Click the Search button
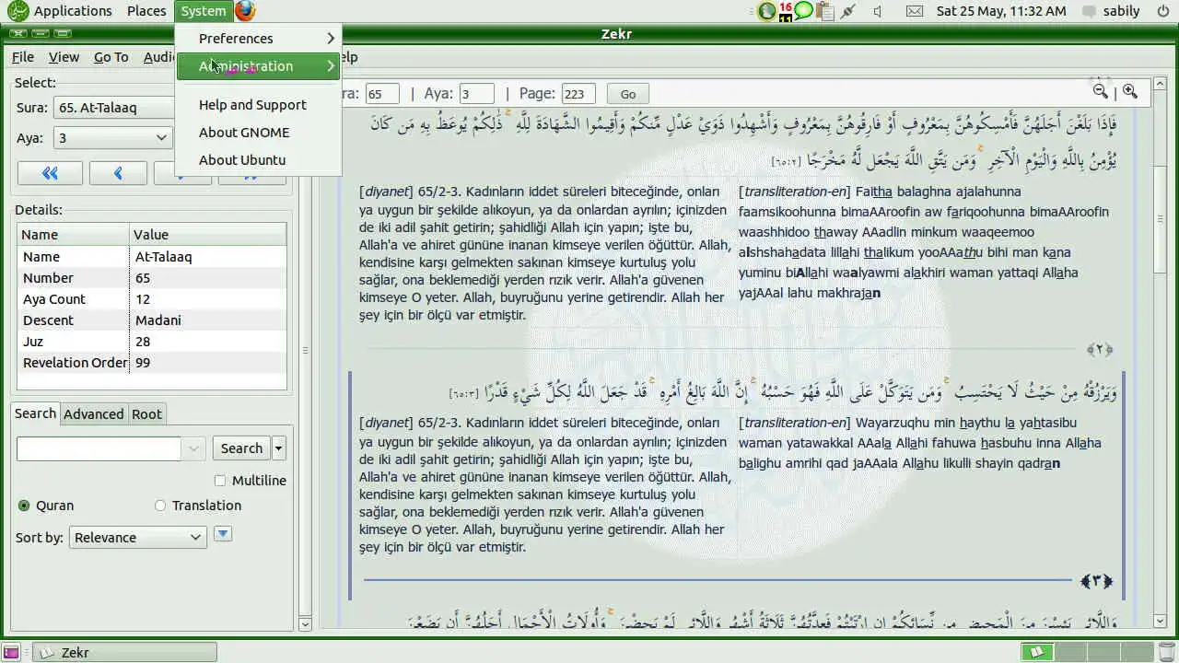 coord(241,448)
